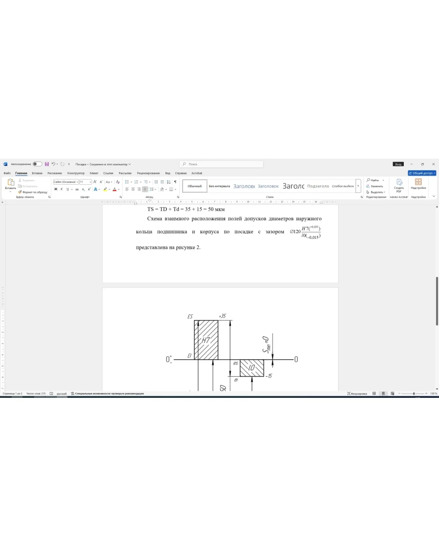Click the clear formatting icon
439x557 pixels.
tap(118, 182)
